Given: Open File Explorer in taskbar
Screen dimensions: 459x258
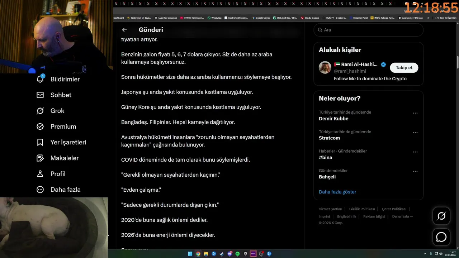Looking at the screenshot, I should pos(206,254).
